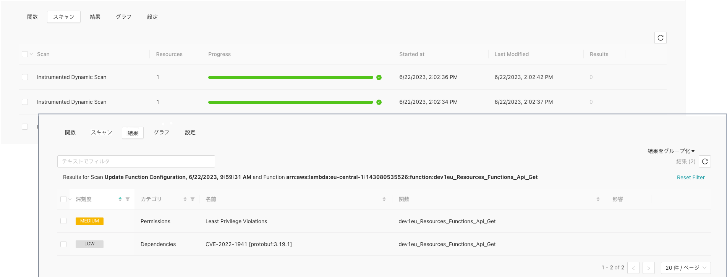
Task: Select the 結果 tab in the front window
Action: (133, 133)
